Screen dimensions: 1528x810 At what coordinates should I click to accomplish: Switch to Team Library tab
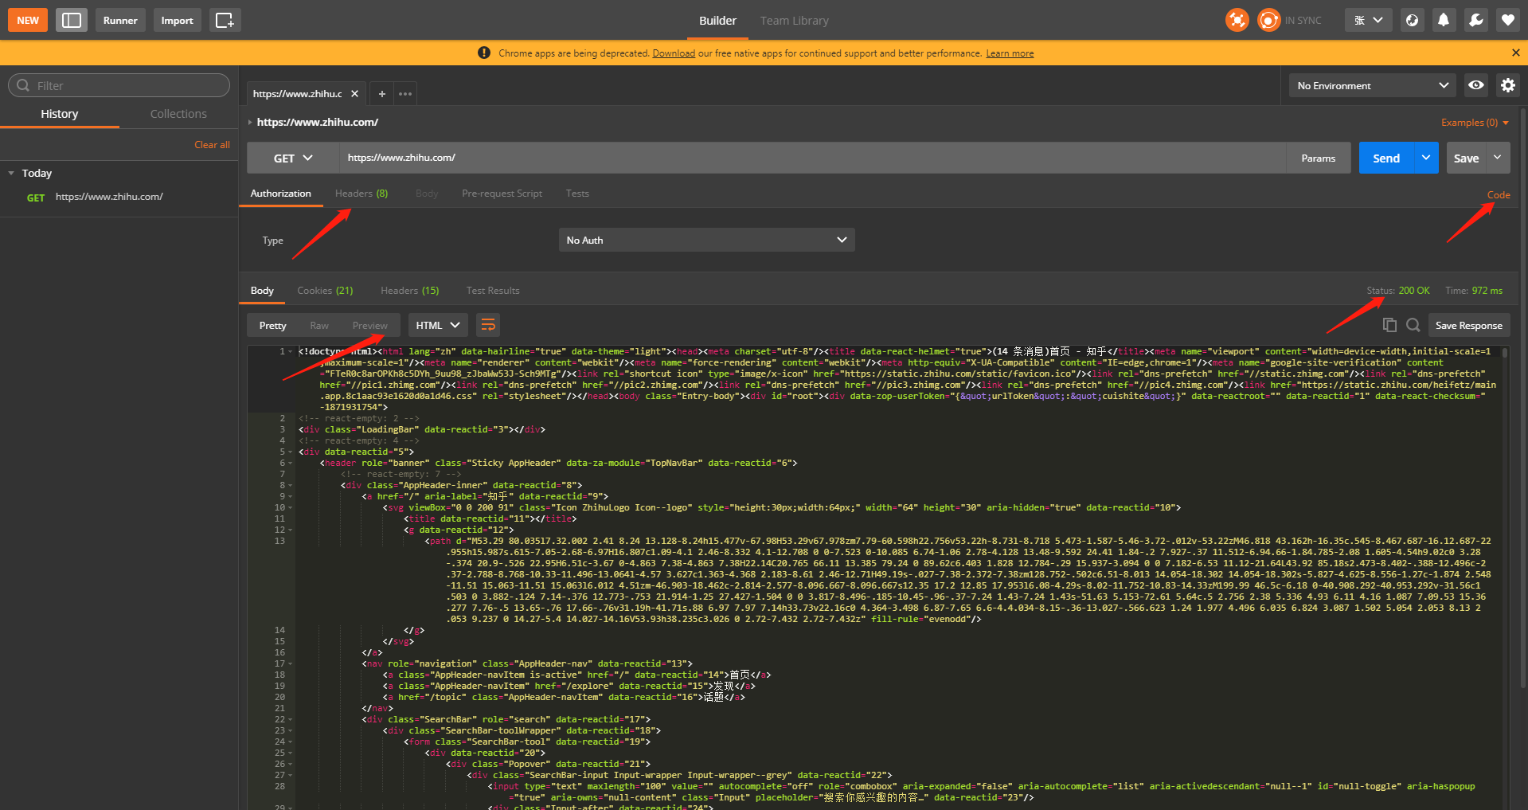tap(794, 21)
